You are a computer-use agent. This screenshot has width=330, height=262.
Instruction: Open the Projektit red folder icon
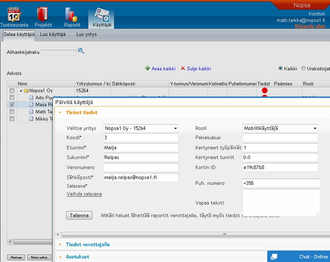[x=43, y=14]
